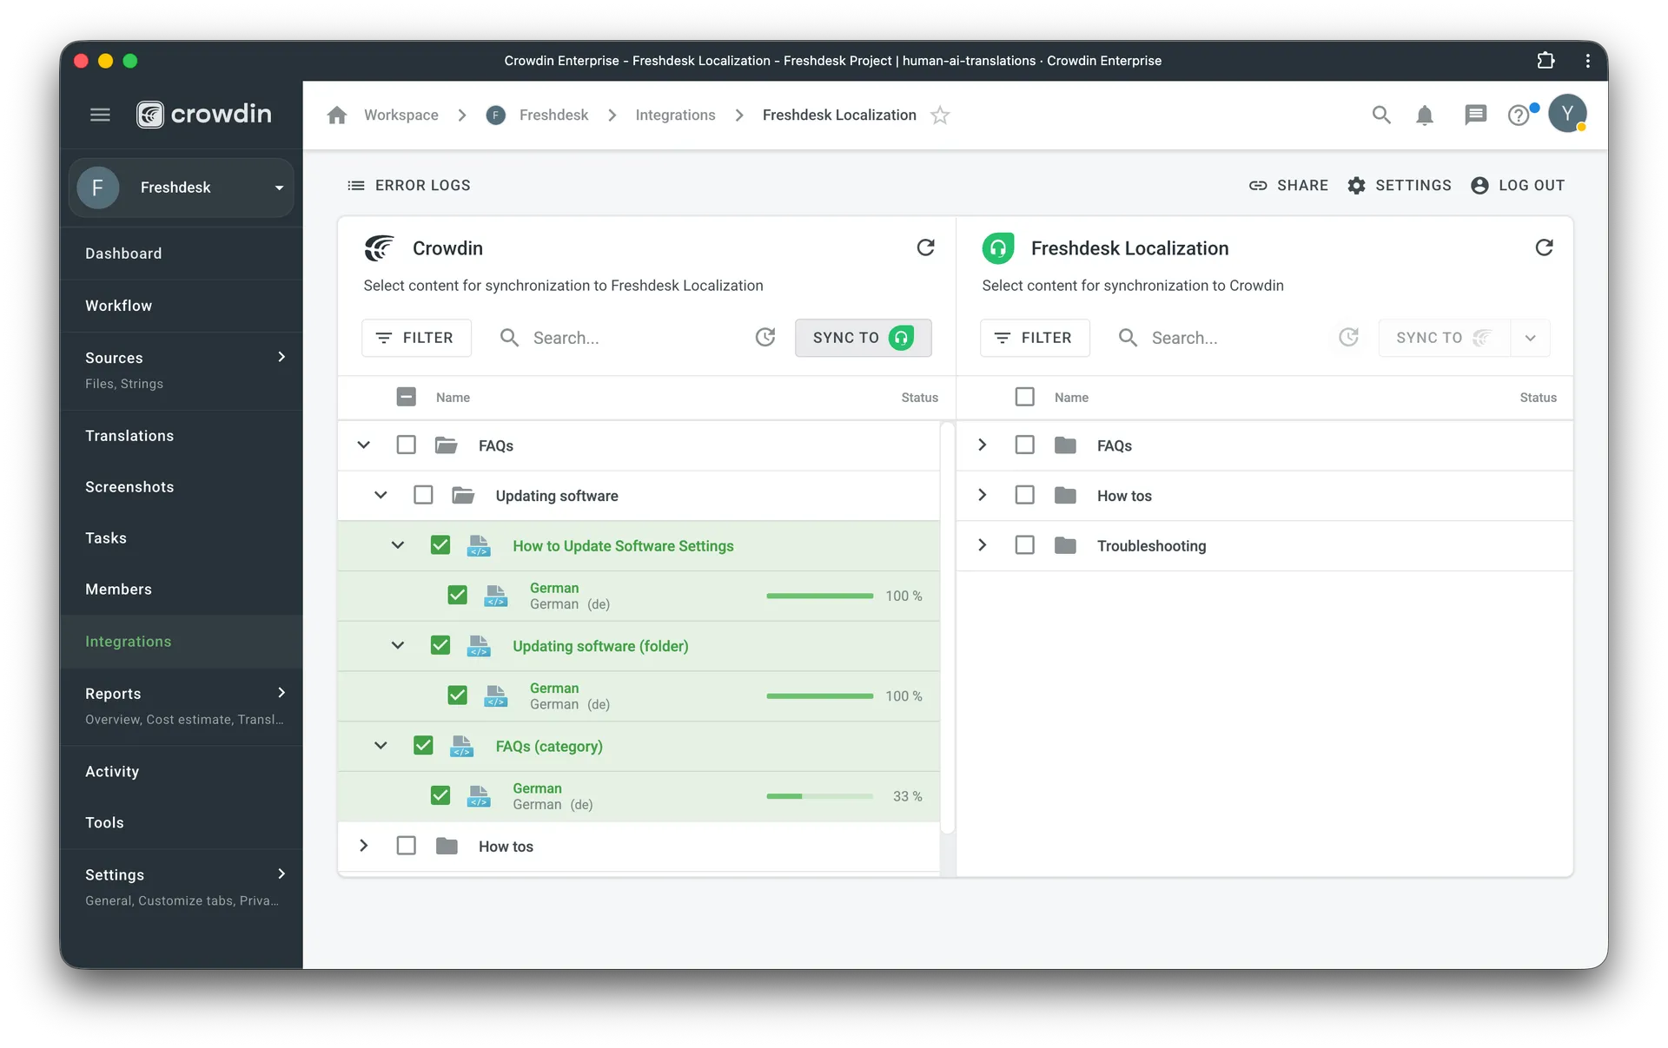
Task: Click the 33% translation progress bar
Action: 819,795
